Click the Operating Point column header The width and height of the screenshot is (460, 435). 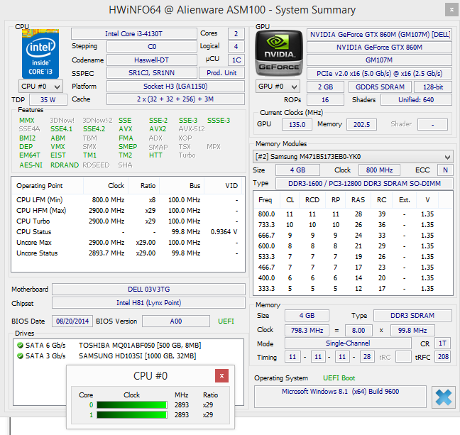point(48,186)
